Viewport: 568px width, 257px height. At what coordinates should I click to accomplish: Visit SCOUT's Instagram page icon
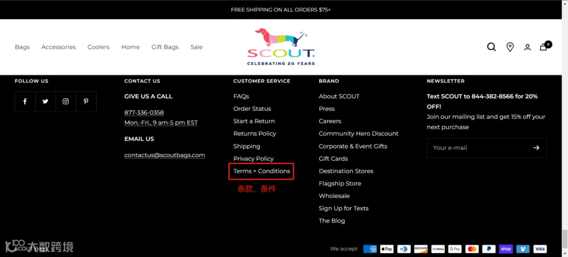click(66, 101)
